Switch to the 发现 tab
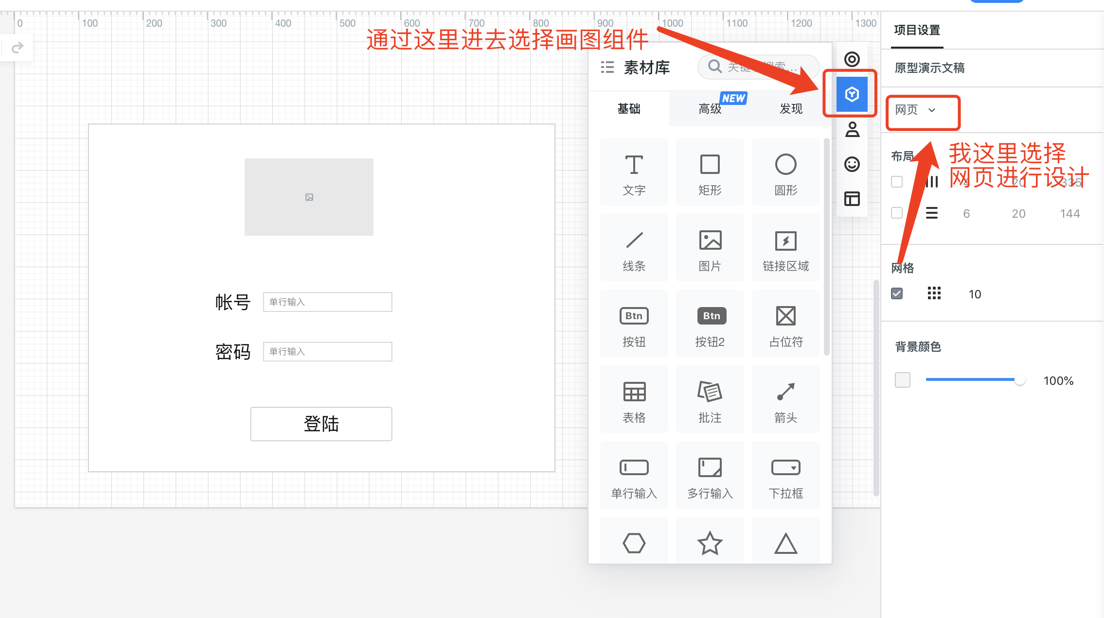The height and width of the screenshot is (618, 1104). [x=791, y=109]
